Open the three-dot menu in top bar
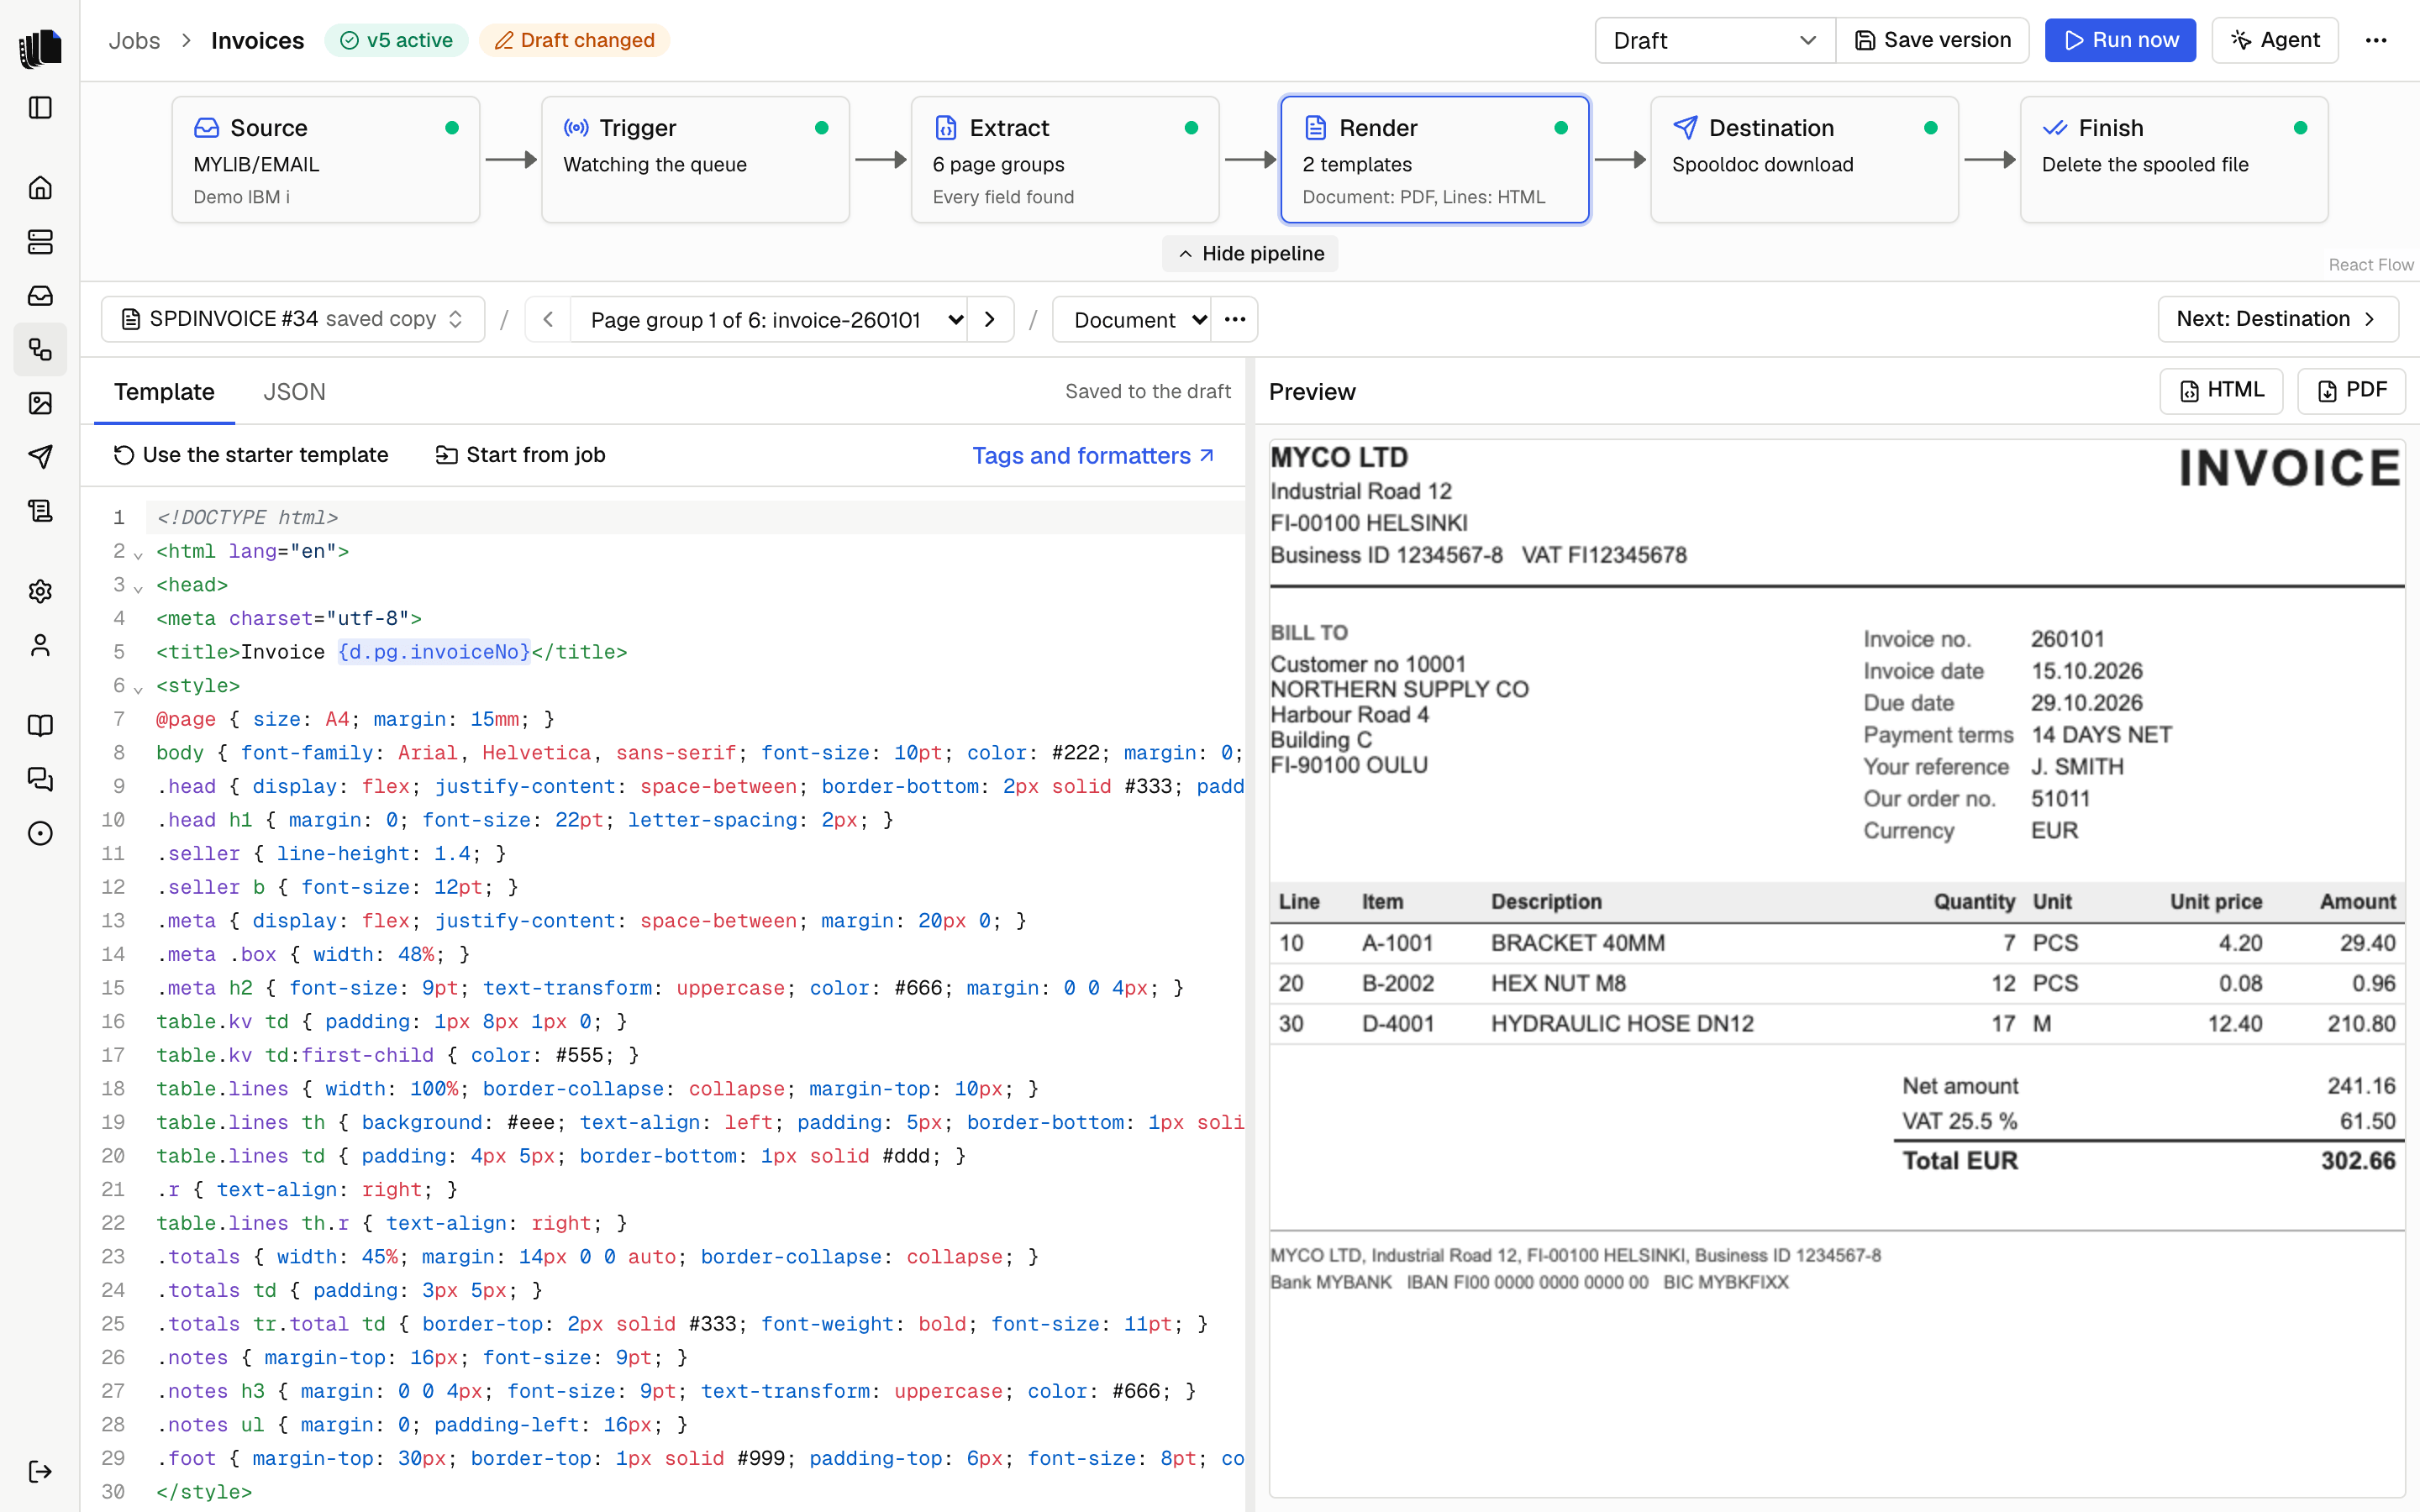 click(2376, 40)
